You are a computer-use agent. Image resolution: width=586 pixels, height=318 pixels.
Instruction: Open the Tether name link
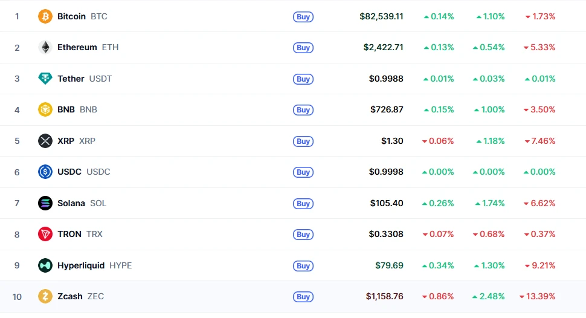tap(71, 79)
